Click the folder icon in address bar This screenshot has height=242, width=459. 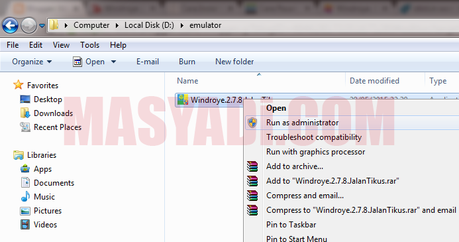coord(54,25)
